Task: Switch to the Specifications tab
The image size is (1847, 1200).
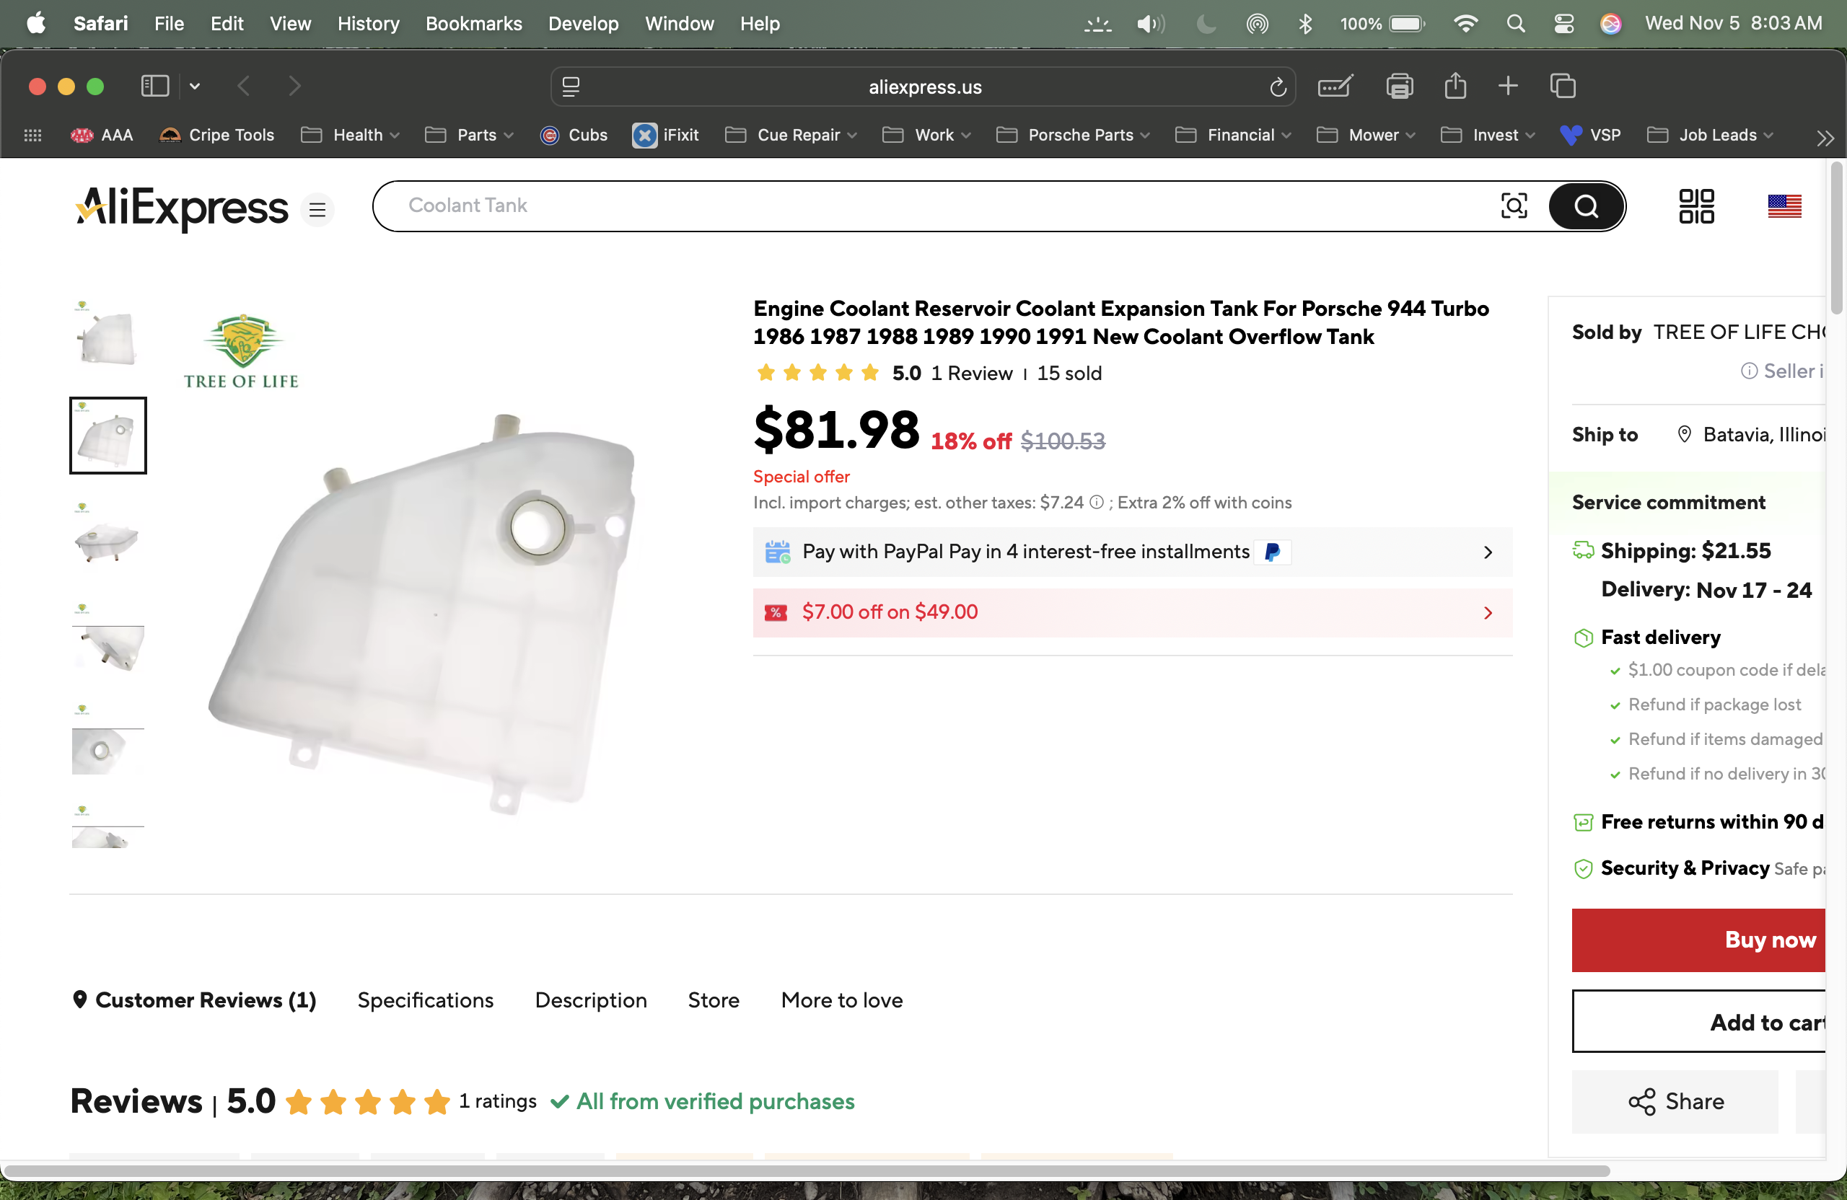Action: pos(425,1000)
